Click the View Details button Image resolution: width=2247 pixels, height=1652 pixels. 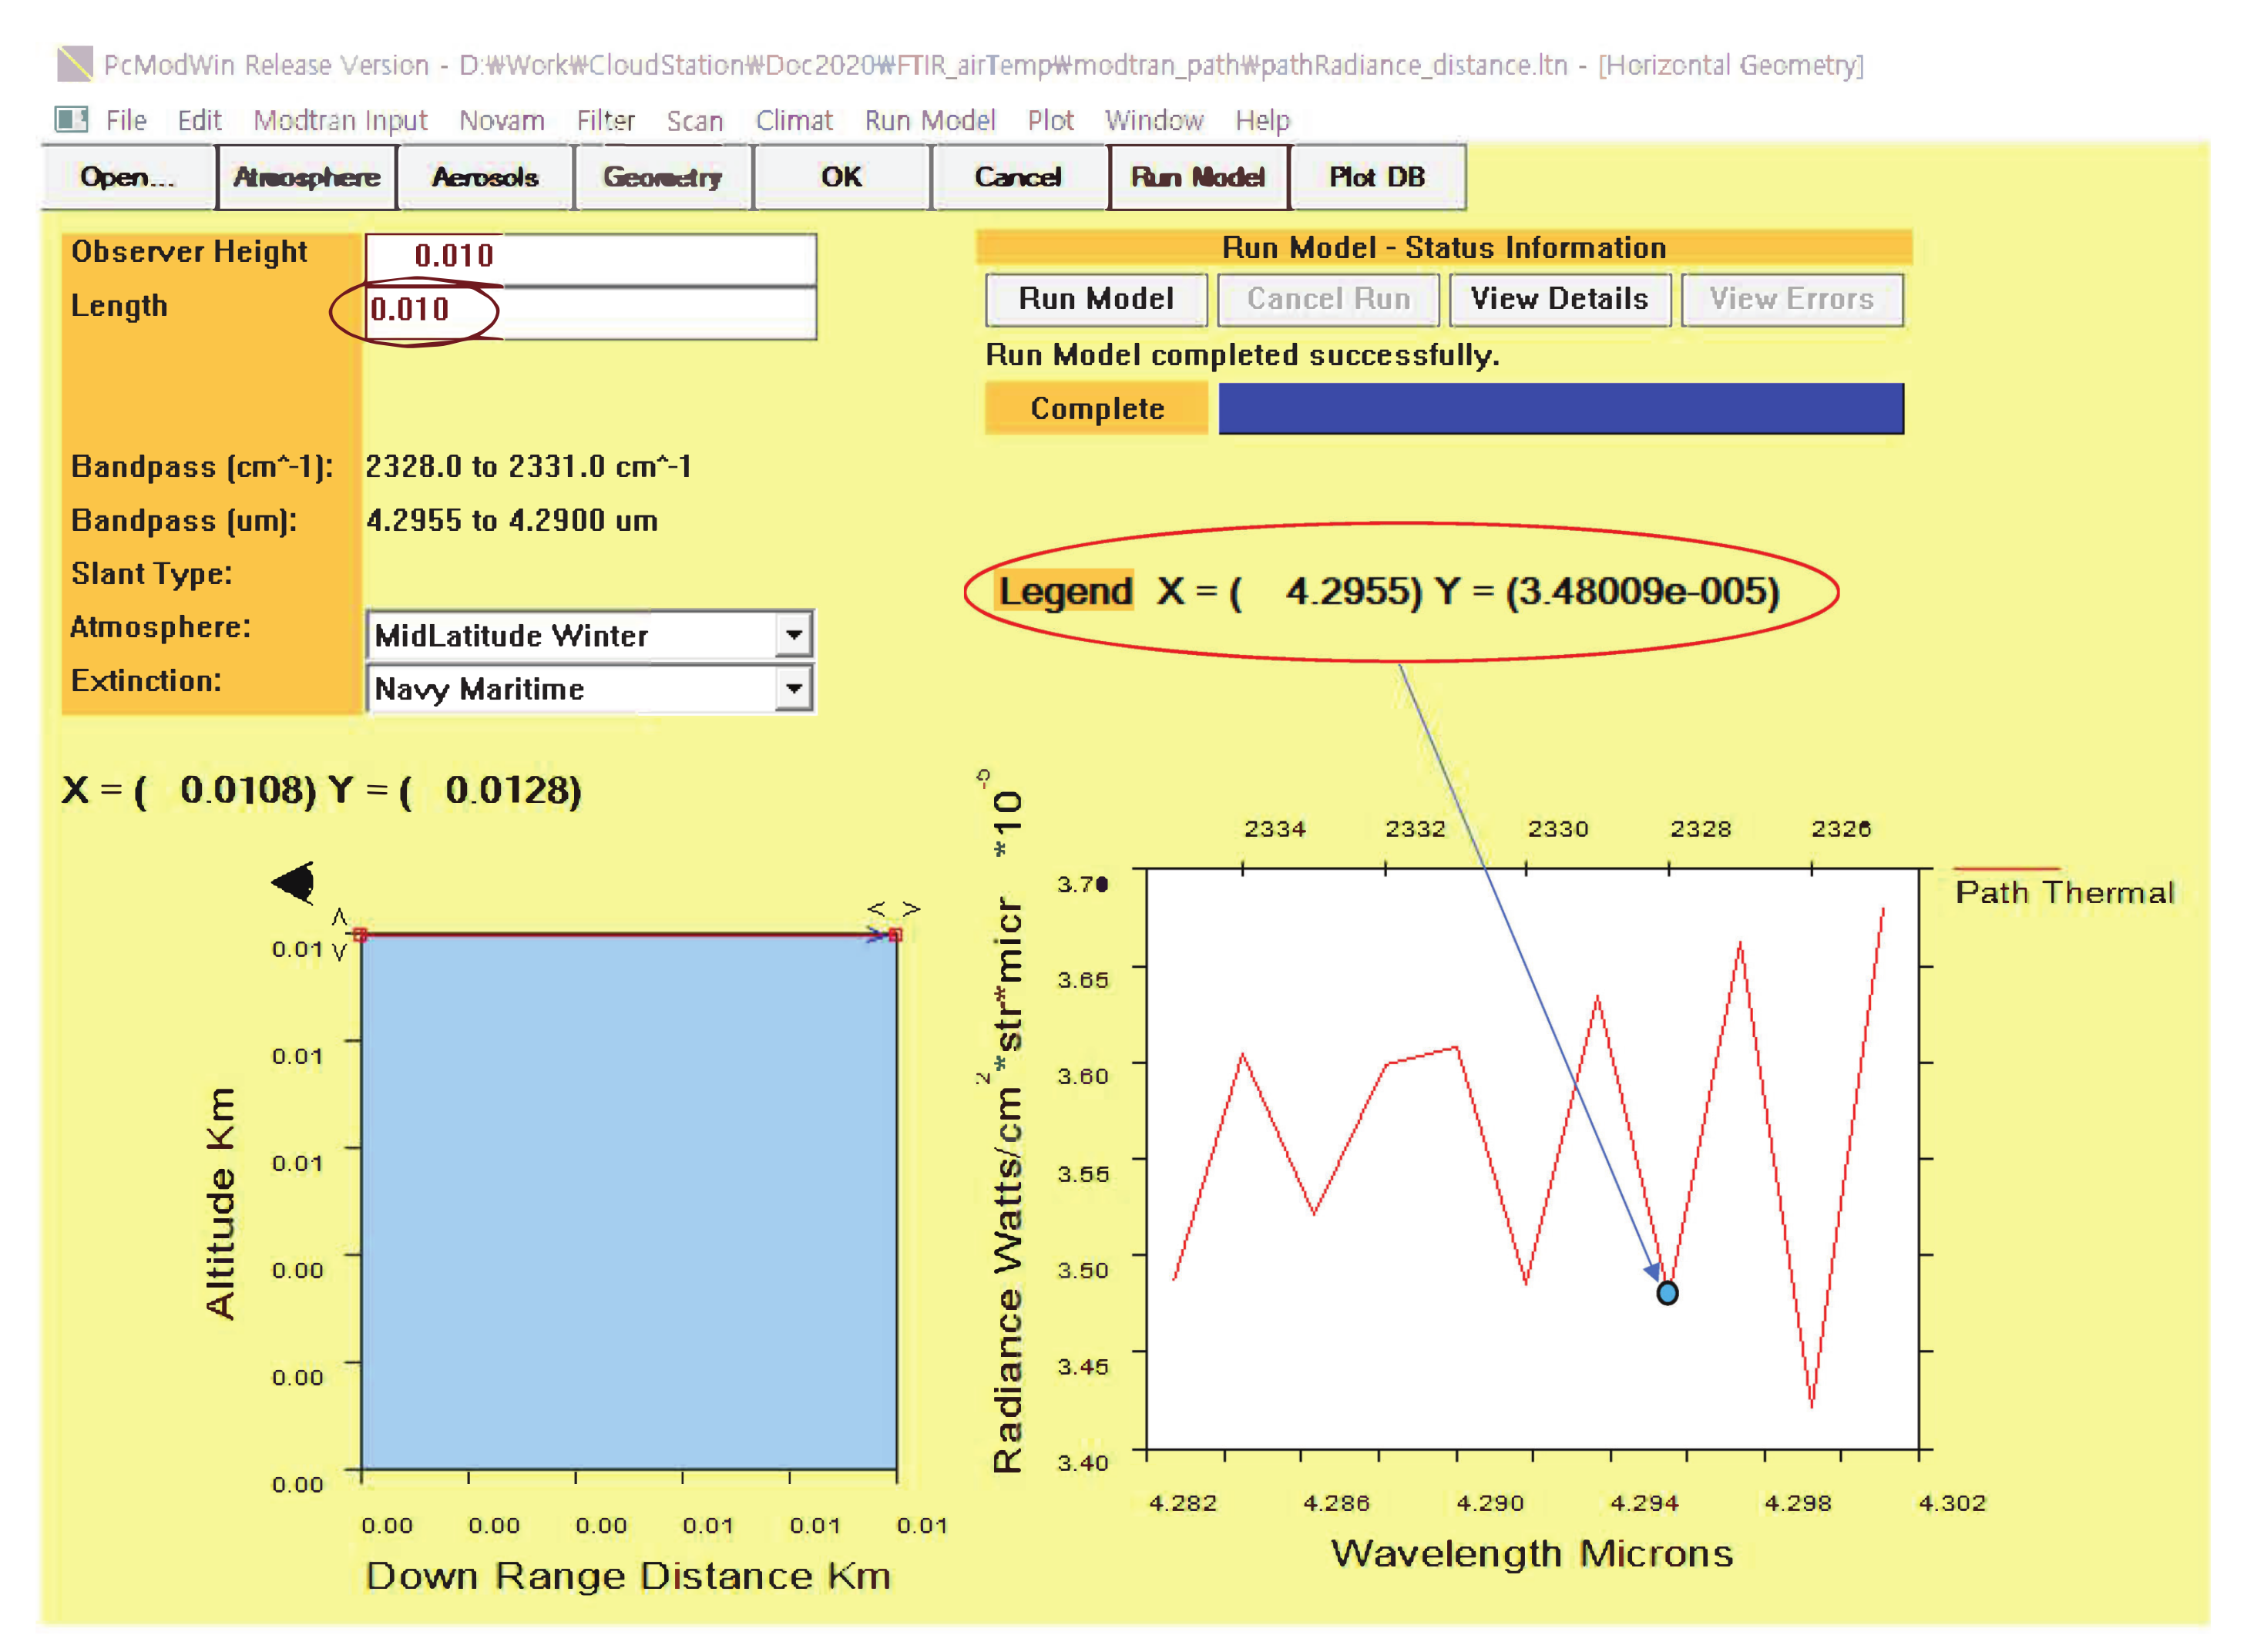click(1559, 299)
